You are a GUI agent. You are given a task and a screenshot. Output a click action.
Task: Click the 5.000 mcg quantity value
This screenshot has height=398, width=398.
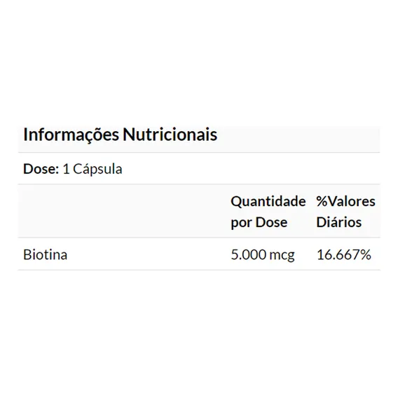[x=263, y=254]
